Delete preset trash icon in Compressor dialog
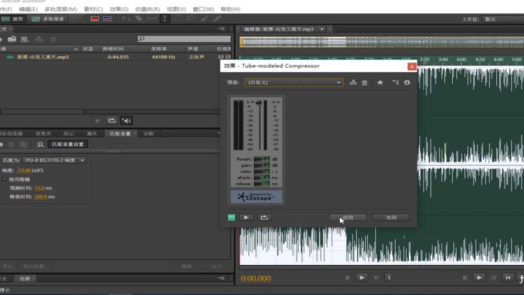The width and height of the screenshot is (524, 295). [x=365, y=82]
